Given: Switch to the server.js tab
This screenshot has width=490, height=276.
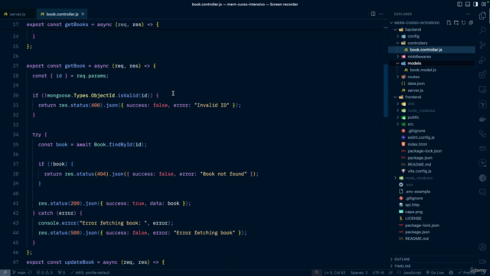Looking at the screenshot, I should pos(17,14).
